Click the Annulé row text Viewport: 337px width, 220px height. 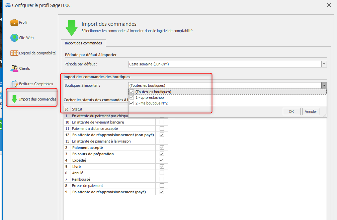[x=78, y=173]
